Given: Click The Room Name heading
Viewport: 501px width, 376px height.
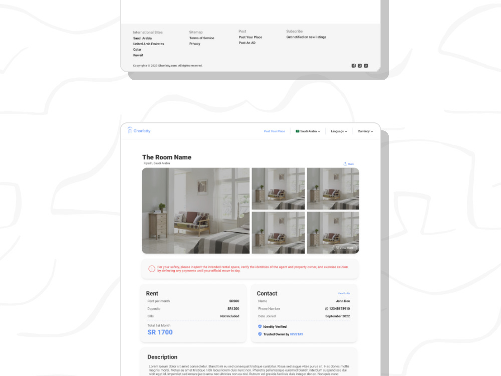Looking at the screenshot, I should [x=167, y=157].
